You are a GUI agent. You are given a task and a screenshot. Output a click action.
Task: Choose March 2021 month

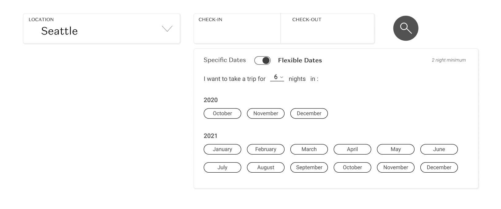pos(309,149)
